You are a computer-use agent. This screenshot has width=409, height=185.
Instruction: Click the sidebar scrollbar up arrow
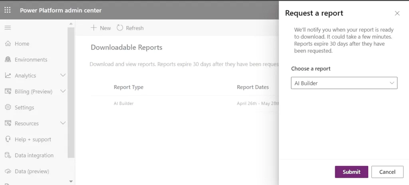click(71, 23)
